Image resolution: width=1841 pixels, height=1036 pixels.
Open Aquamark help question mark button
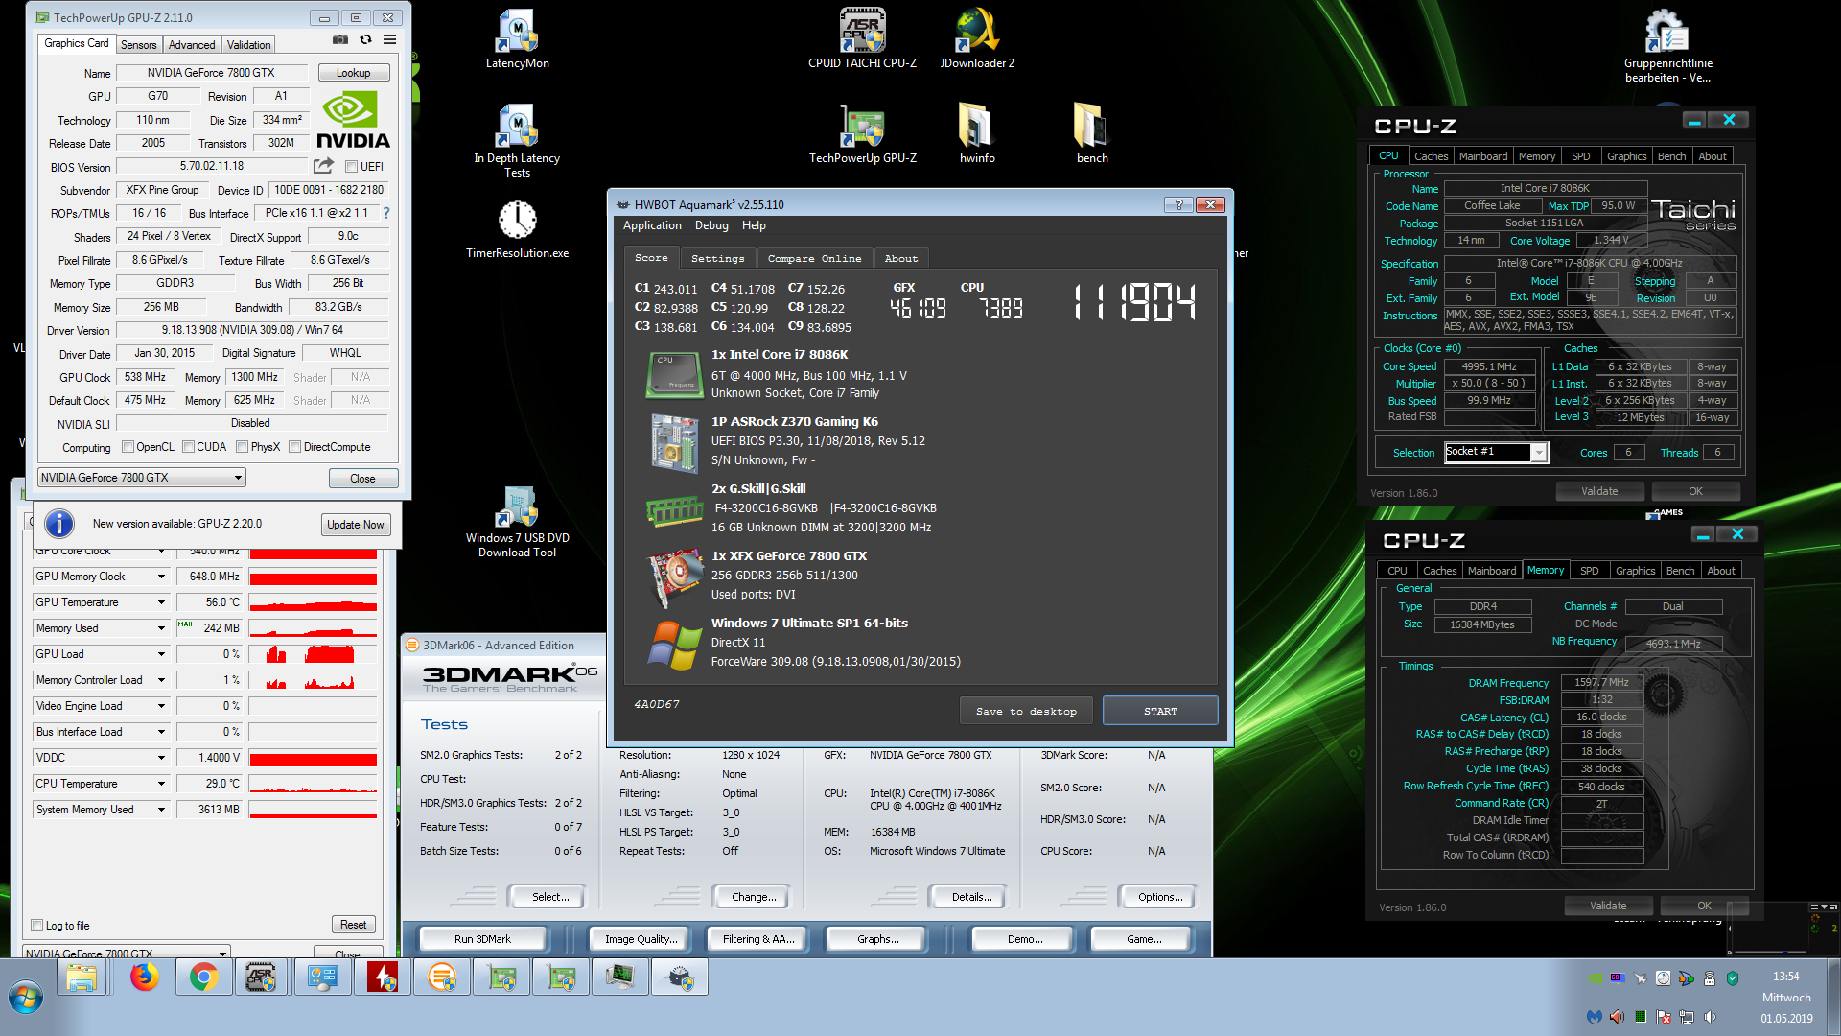coord(1178,204)
